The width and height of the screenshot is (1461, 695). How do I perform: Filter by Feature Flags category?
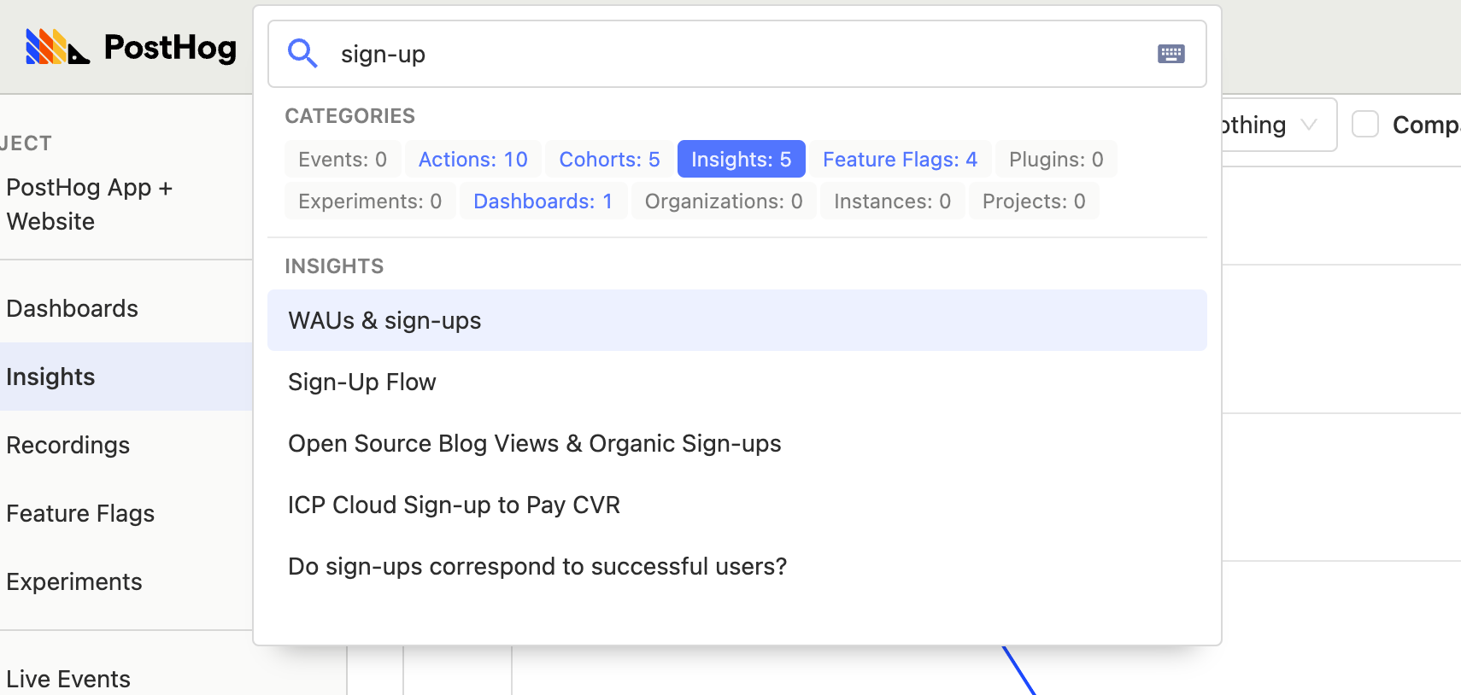pyautogui.click(x=900, y=159)
